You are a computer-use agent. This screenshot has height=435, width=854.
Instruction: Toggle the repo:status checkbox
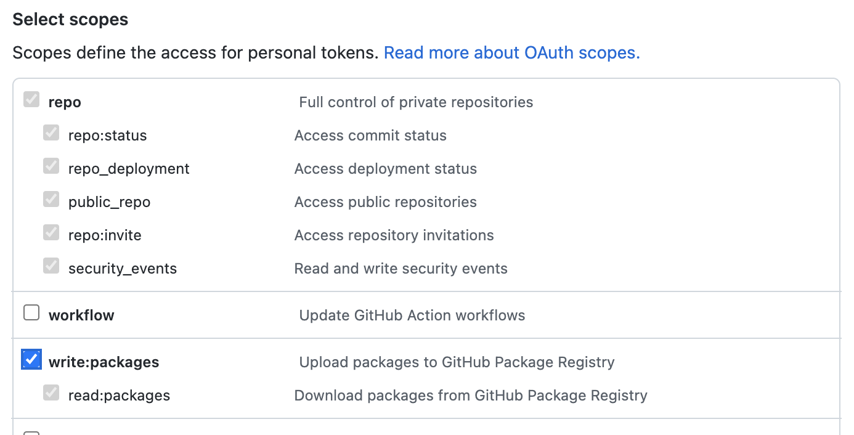[51, 133]
